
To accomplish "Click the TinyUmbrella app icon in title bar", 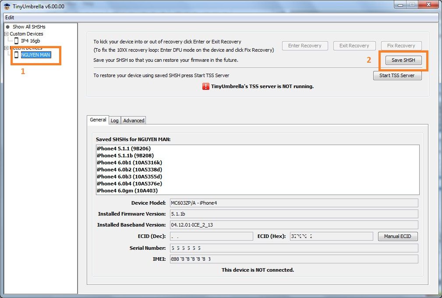I will coord(7,6).
